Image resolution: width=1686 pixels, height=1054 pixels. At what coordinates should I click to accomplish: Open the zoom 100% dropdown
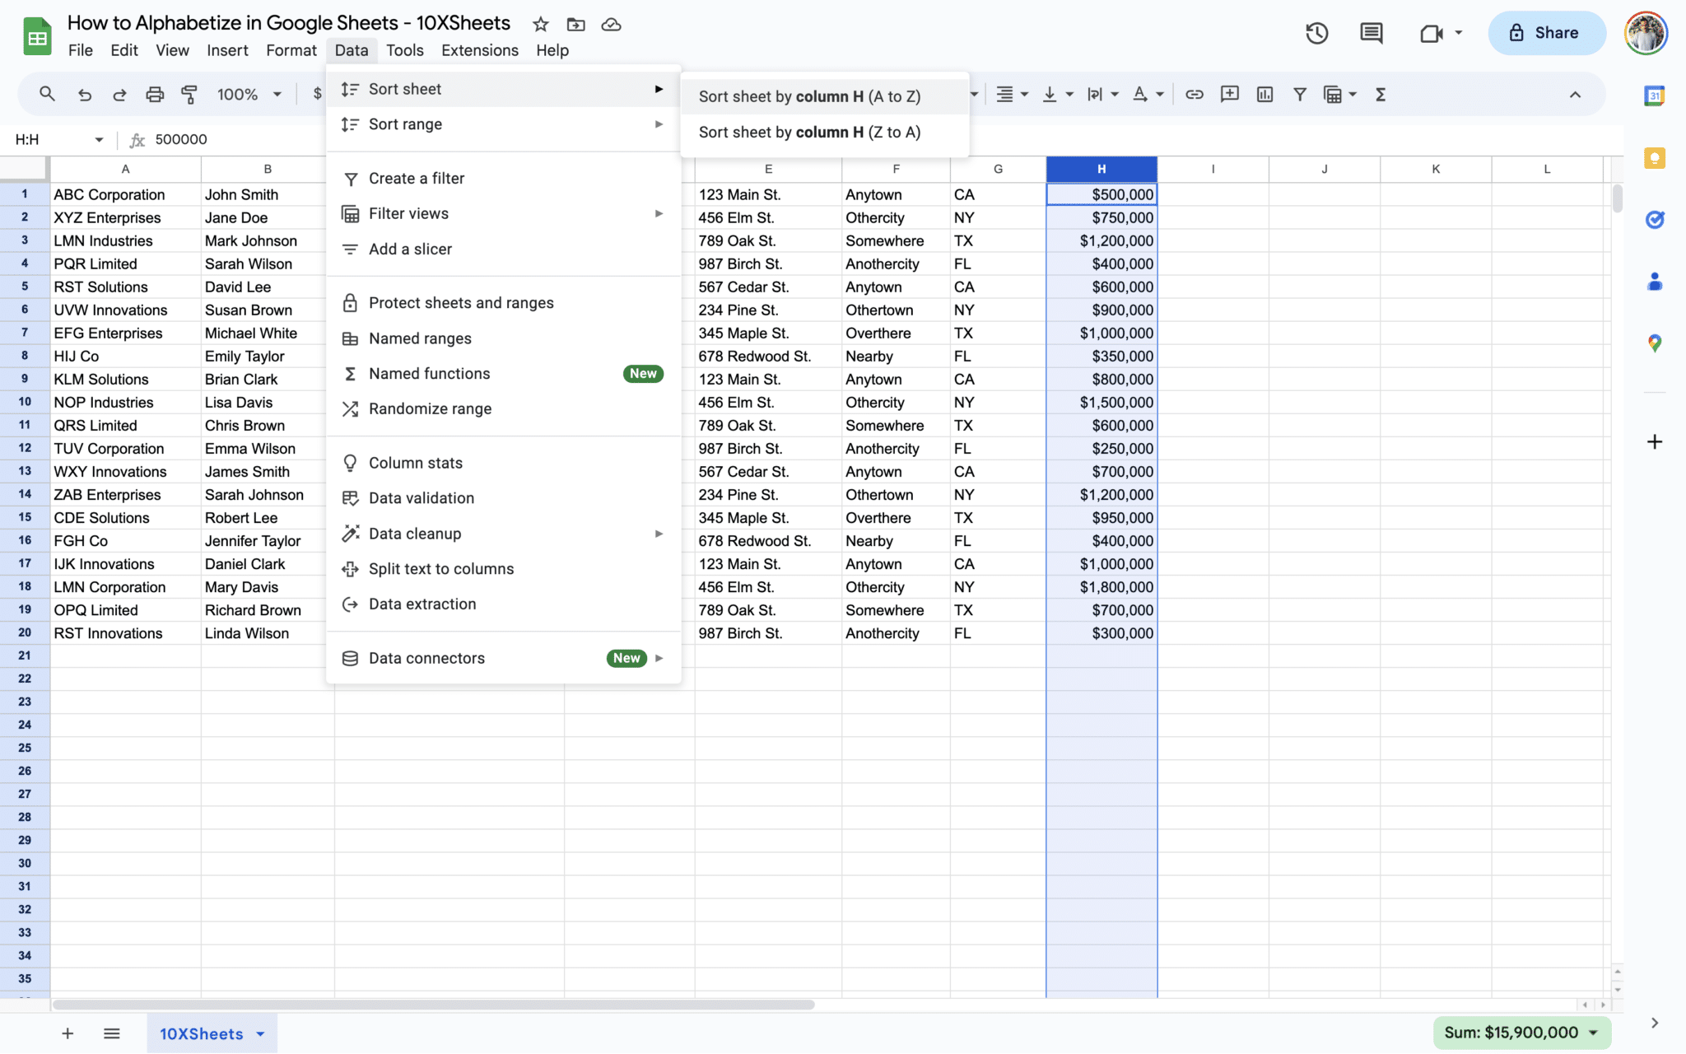249,95
